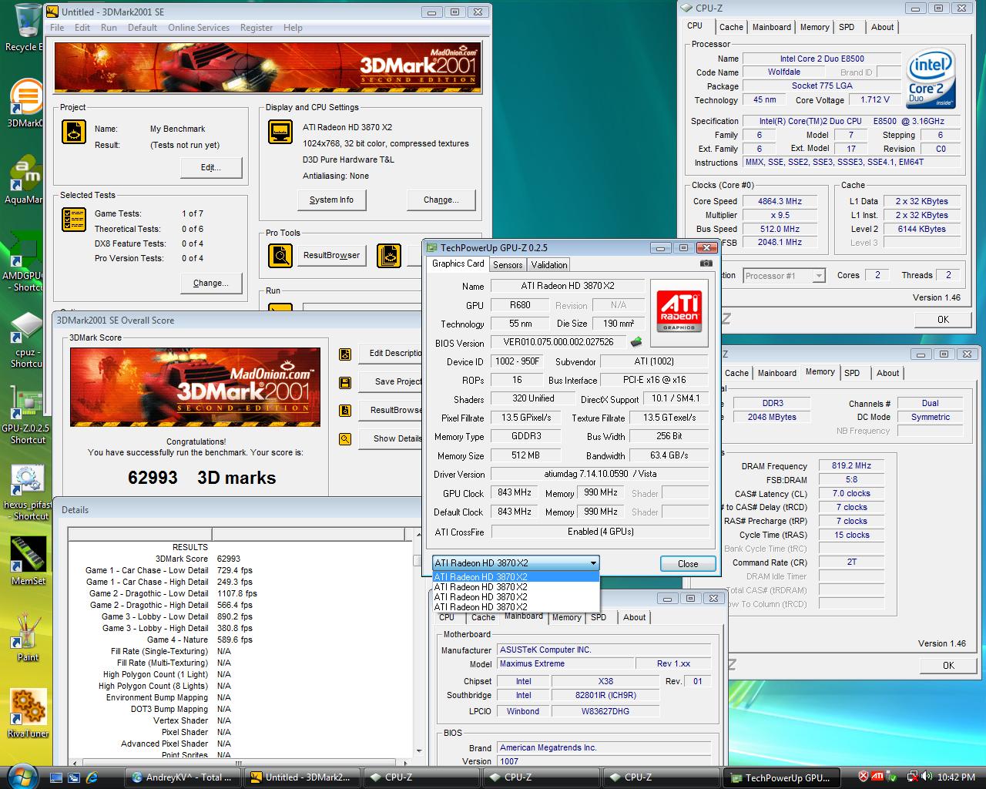Open the Online Services menu
The height and width of the screenshot is (789, 986).
tap(199, 28)
